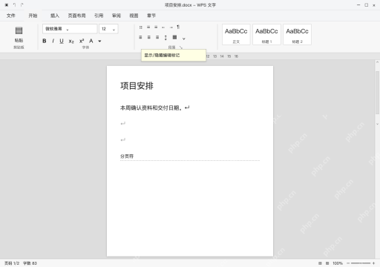Click the WPS app icon in title bar

(7, 5)
